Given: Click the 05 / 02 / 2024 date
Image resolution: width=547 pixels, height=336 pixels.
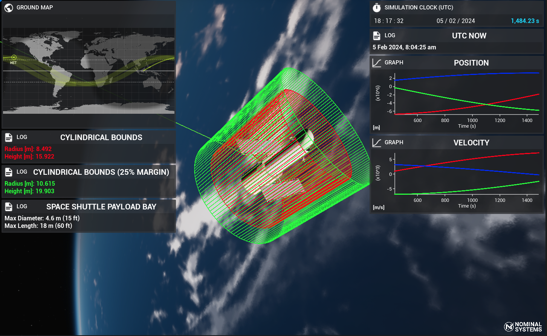Looking at the screenshot, I should (456, 21).
